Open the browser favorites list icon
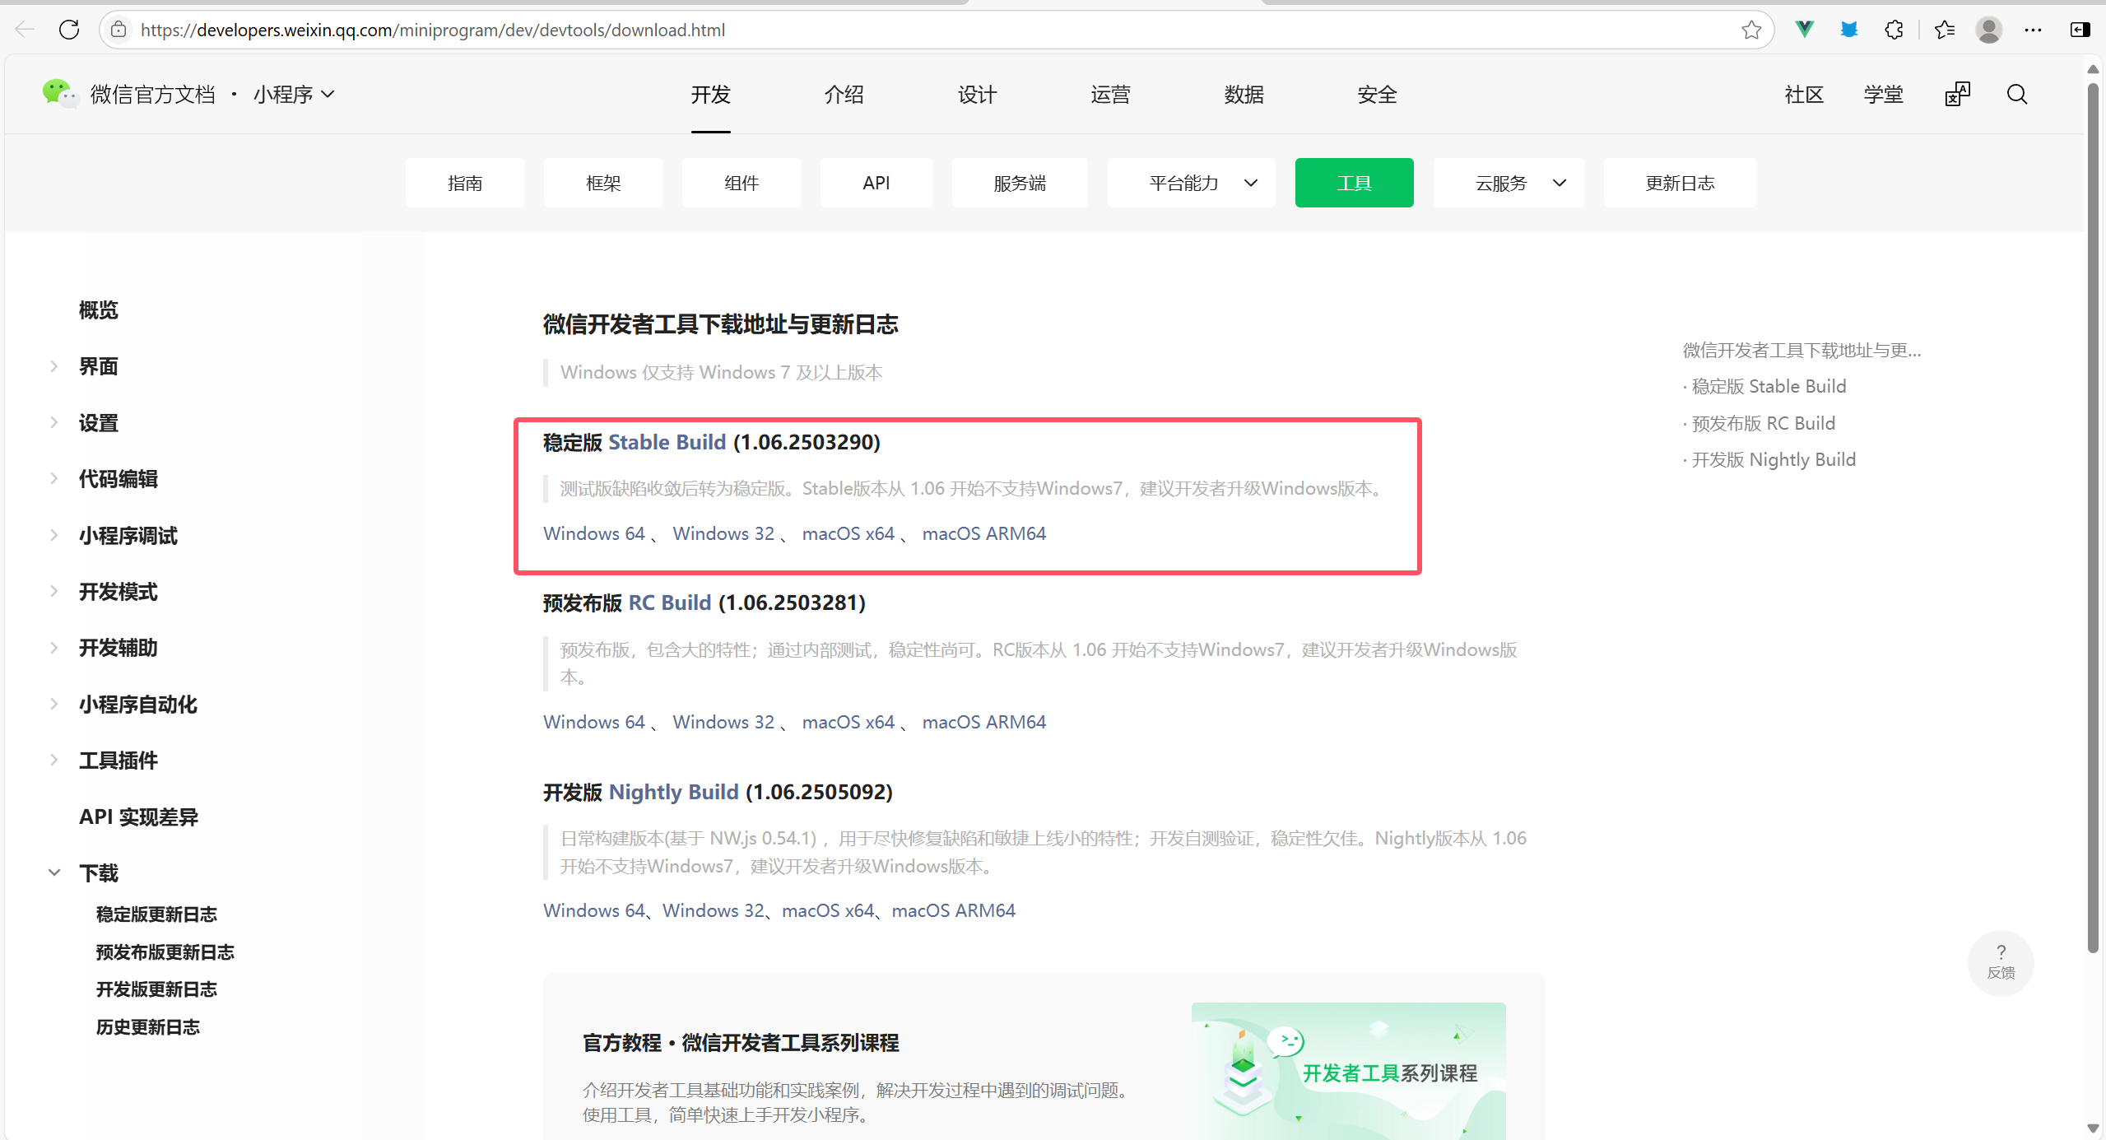The image size is (2106, 1140). pyautogui.click(x=1945, y=30)
